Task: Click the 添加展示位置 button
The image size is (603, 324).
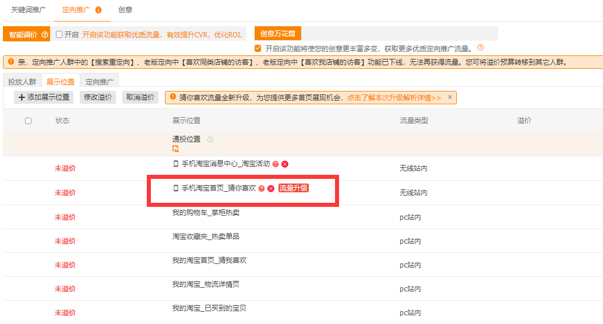Action: [x=44, y=97]
